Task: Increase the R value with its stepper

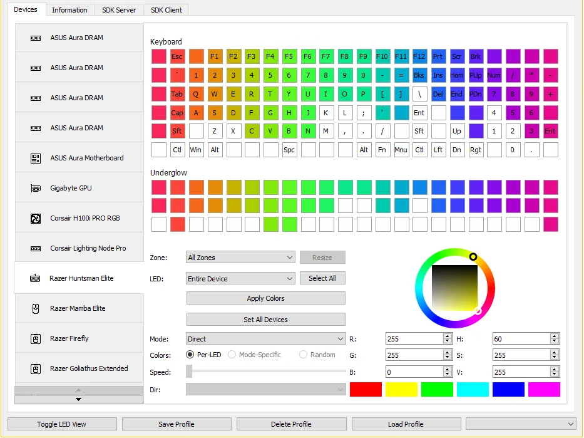Action: pos(447,336)
